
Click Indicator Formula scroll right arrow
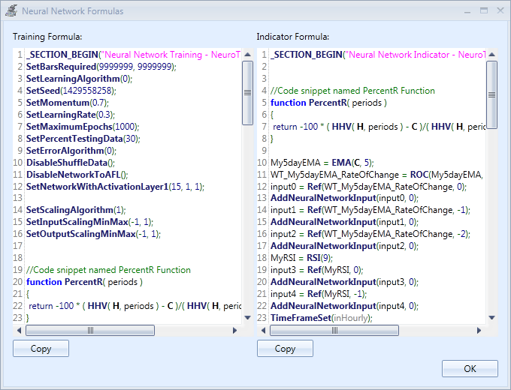click(x=479, y=331)
